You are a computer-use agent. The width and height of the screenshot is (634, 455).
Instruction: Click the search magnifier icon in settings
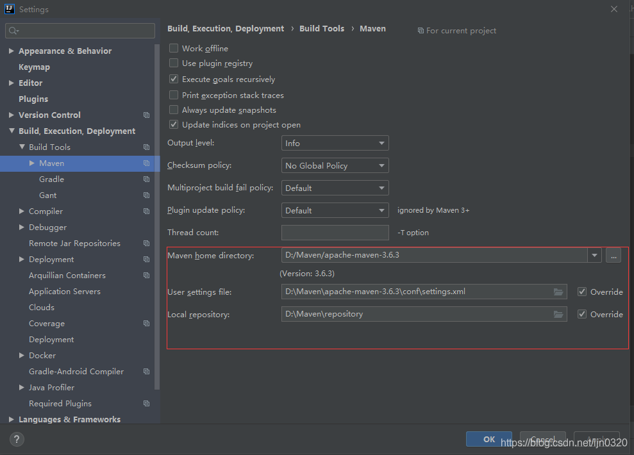click(13, 31)
